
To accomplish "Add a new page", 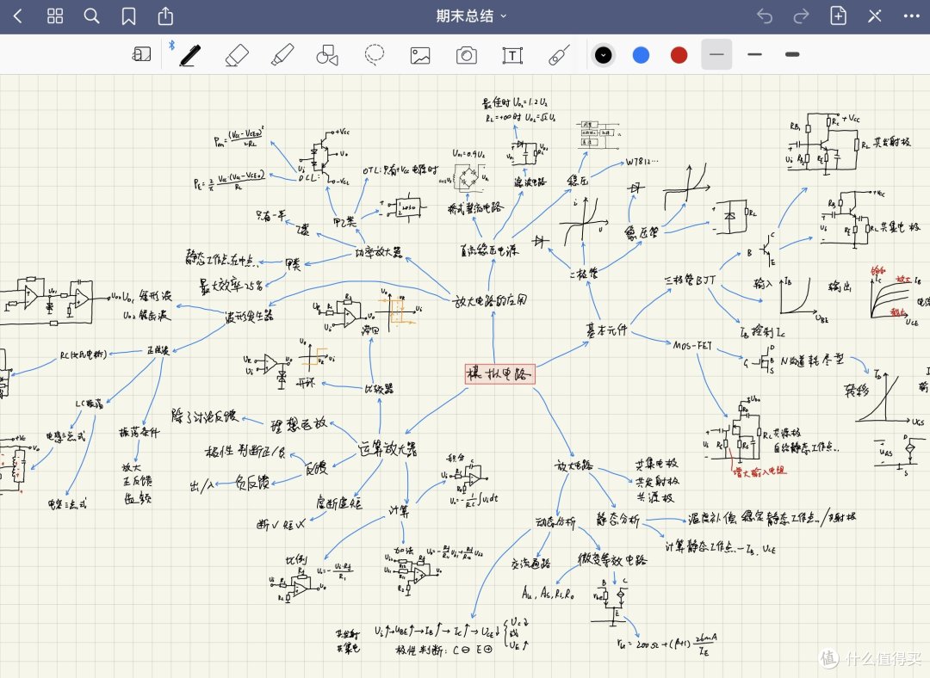I will tap(838, 15).
